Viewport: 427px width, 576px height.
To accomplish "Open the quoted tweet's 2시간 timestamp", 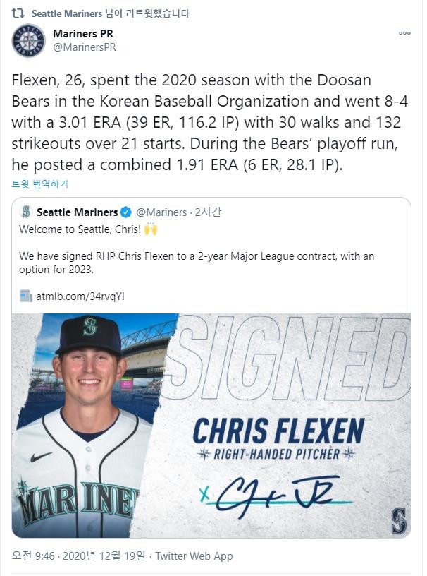I will click(x=208, y=212).
